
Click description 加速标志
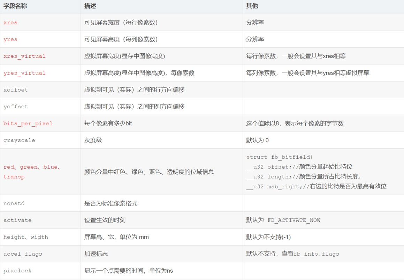[96, 254]
